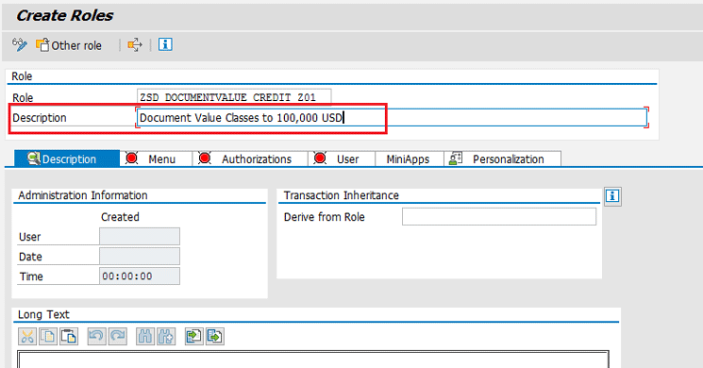
Task: Open the Personalization tab
Action: pos(502,159)
